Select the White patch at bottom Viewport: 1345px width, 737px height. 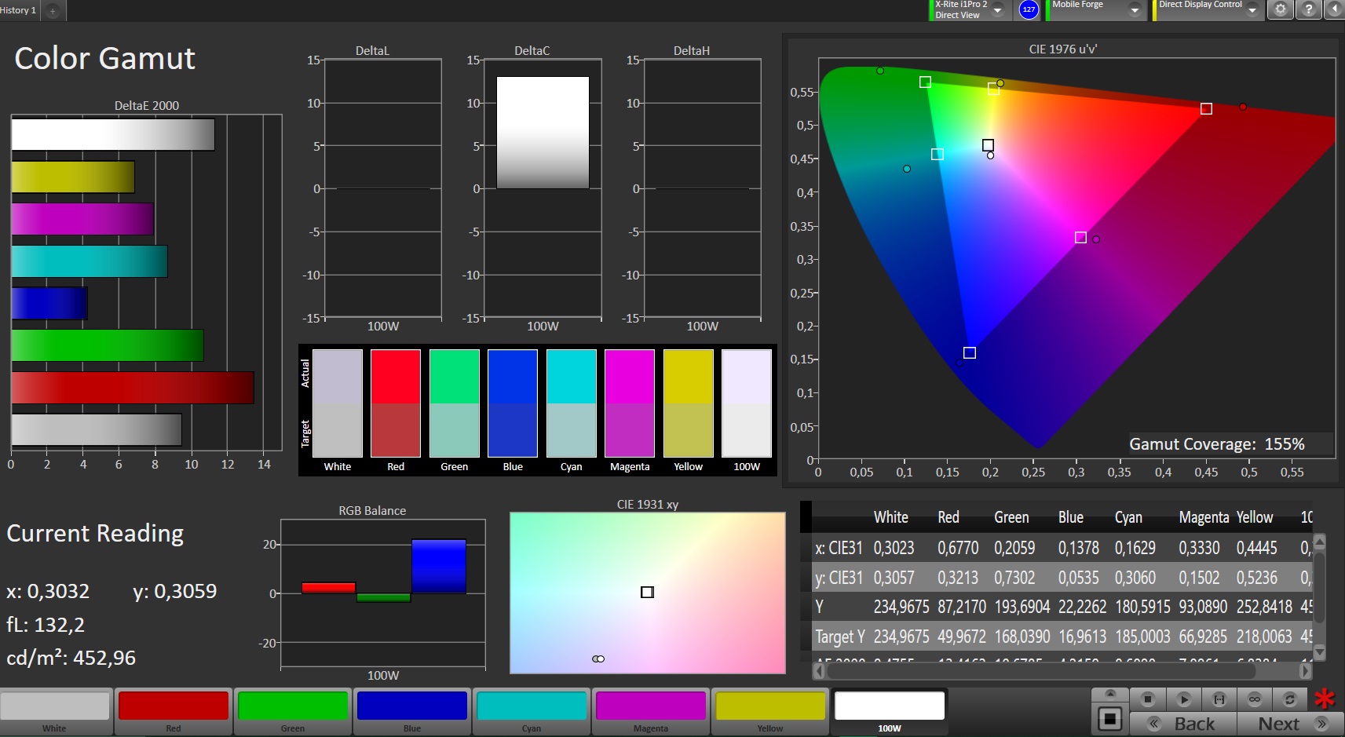coord(55,711)
